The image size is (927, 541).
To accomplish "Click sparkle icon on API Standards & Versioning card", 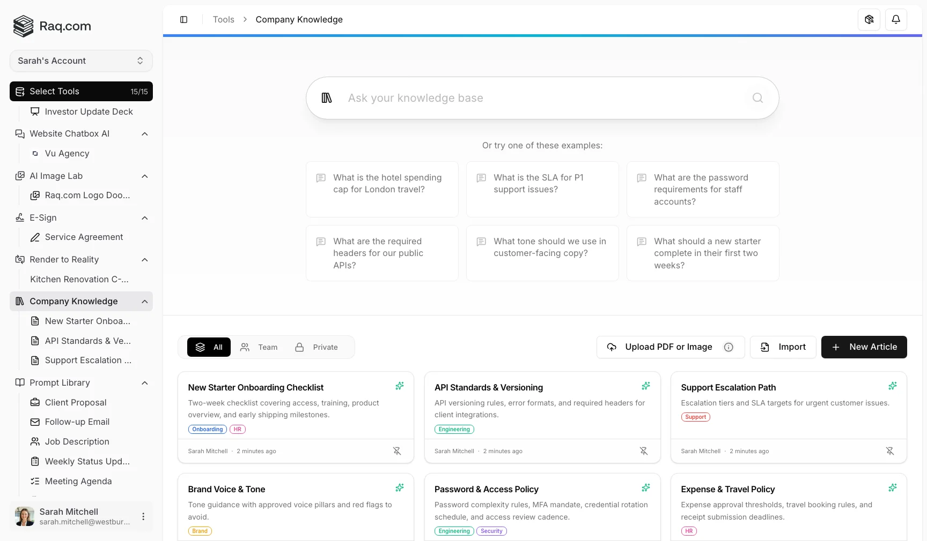I will tap(645, 386).
